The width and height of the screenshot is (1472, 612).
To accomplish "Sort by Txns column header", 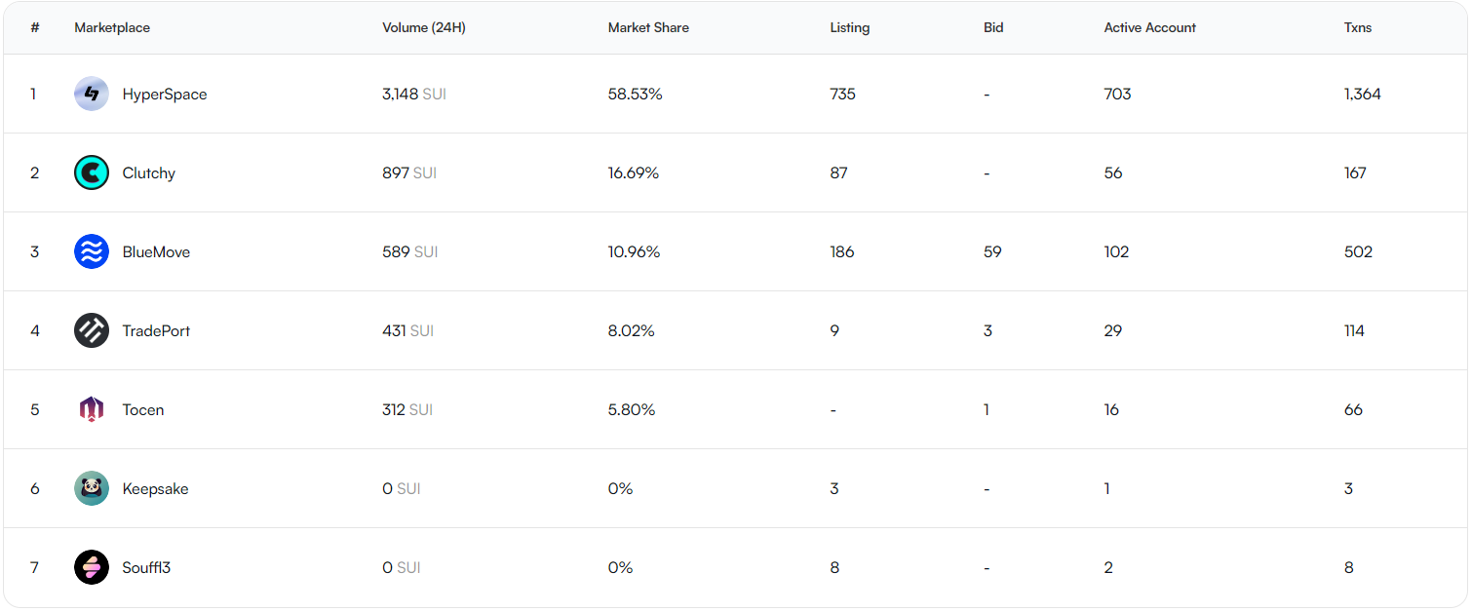I will [1358, 27].
